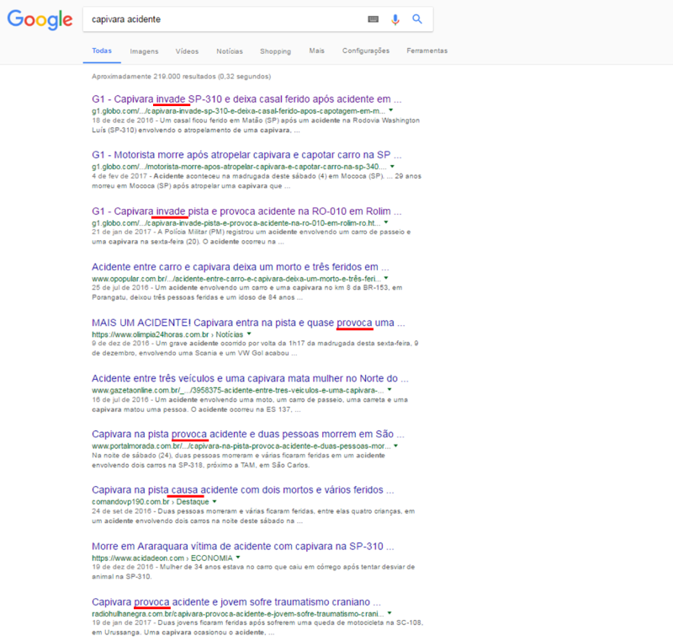Expand dropdown arrow beside www.portalmorada.com.br URL
This screenshot has width=673, height=641.
pos(395,446)
